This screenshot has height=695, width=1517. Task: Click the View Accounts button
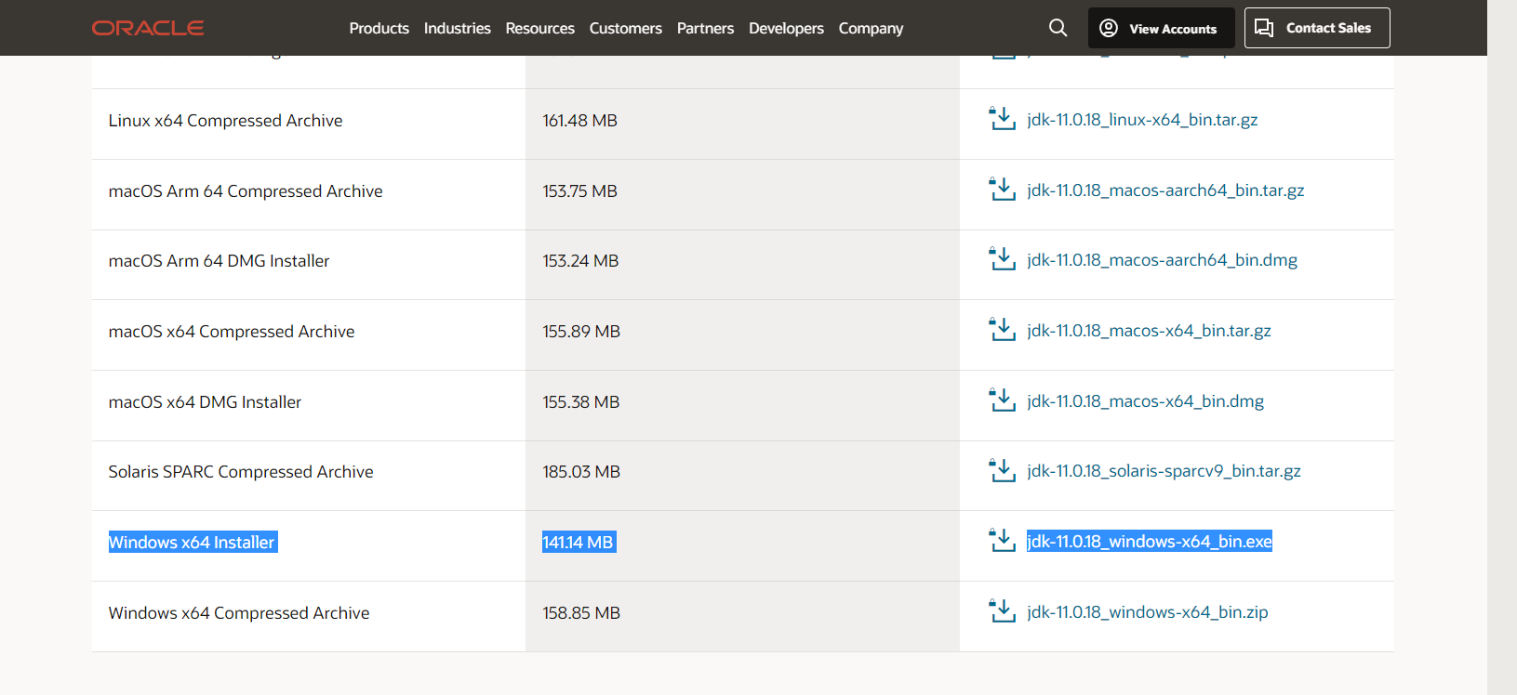point(1161,28)
